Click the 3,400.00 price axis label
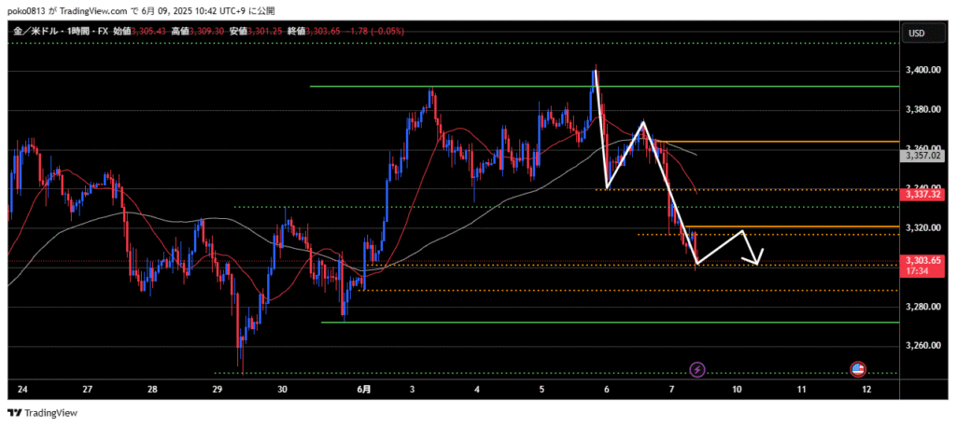Viewport: 956px width, 426px height. tap(921, 70)
